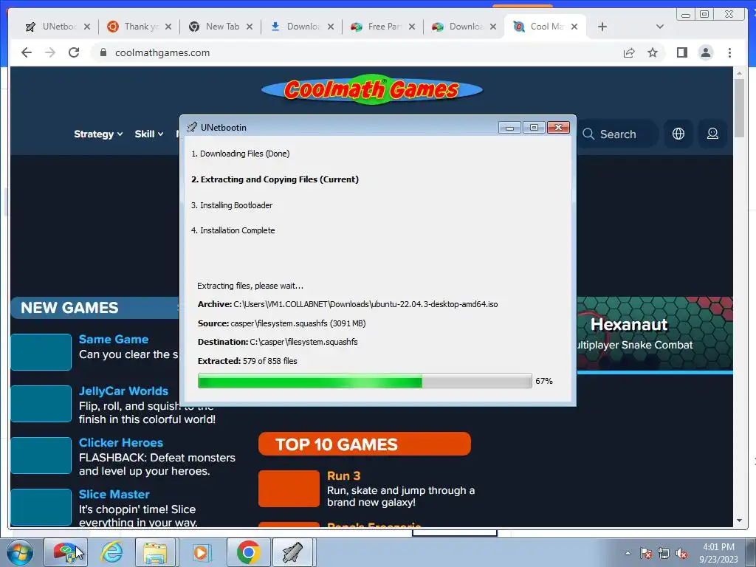Screen dimensions: 756x567
Task: Click the Downloading Files (Done) step
Action: click(240, 154)
